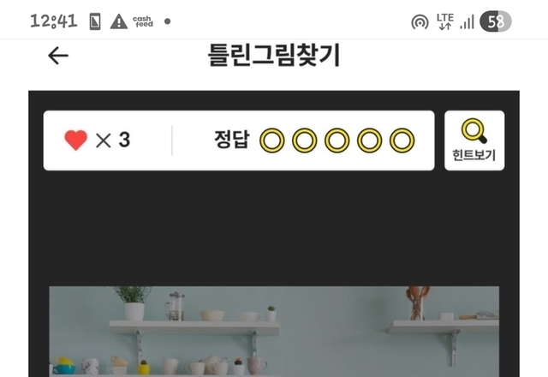
Task: Tap the warning triangle status icon
Action: click(x=119, y=21)
